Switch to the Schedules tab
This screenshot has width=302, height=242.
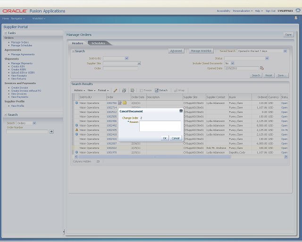tap(98, 43)
